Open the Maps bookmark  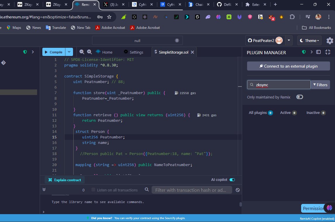coord(14,28)
